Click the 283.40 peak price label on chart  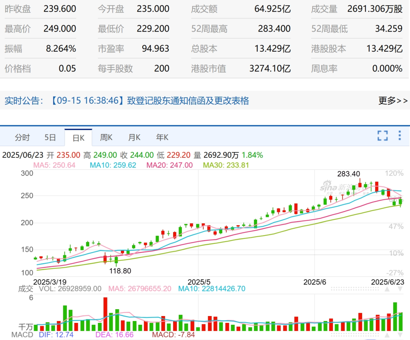click(348, 174)
